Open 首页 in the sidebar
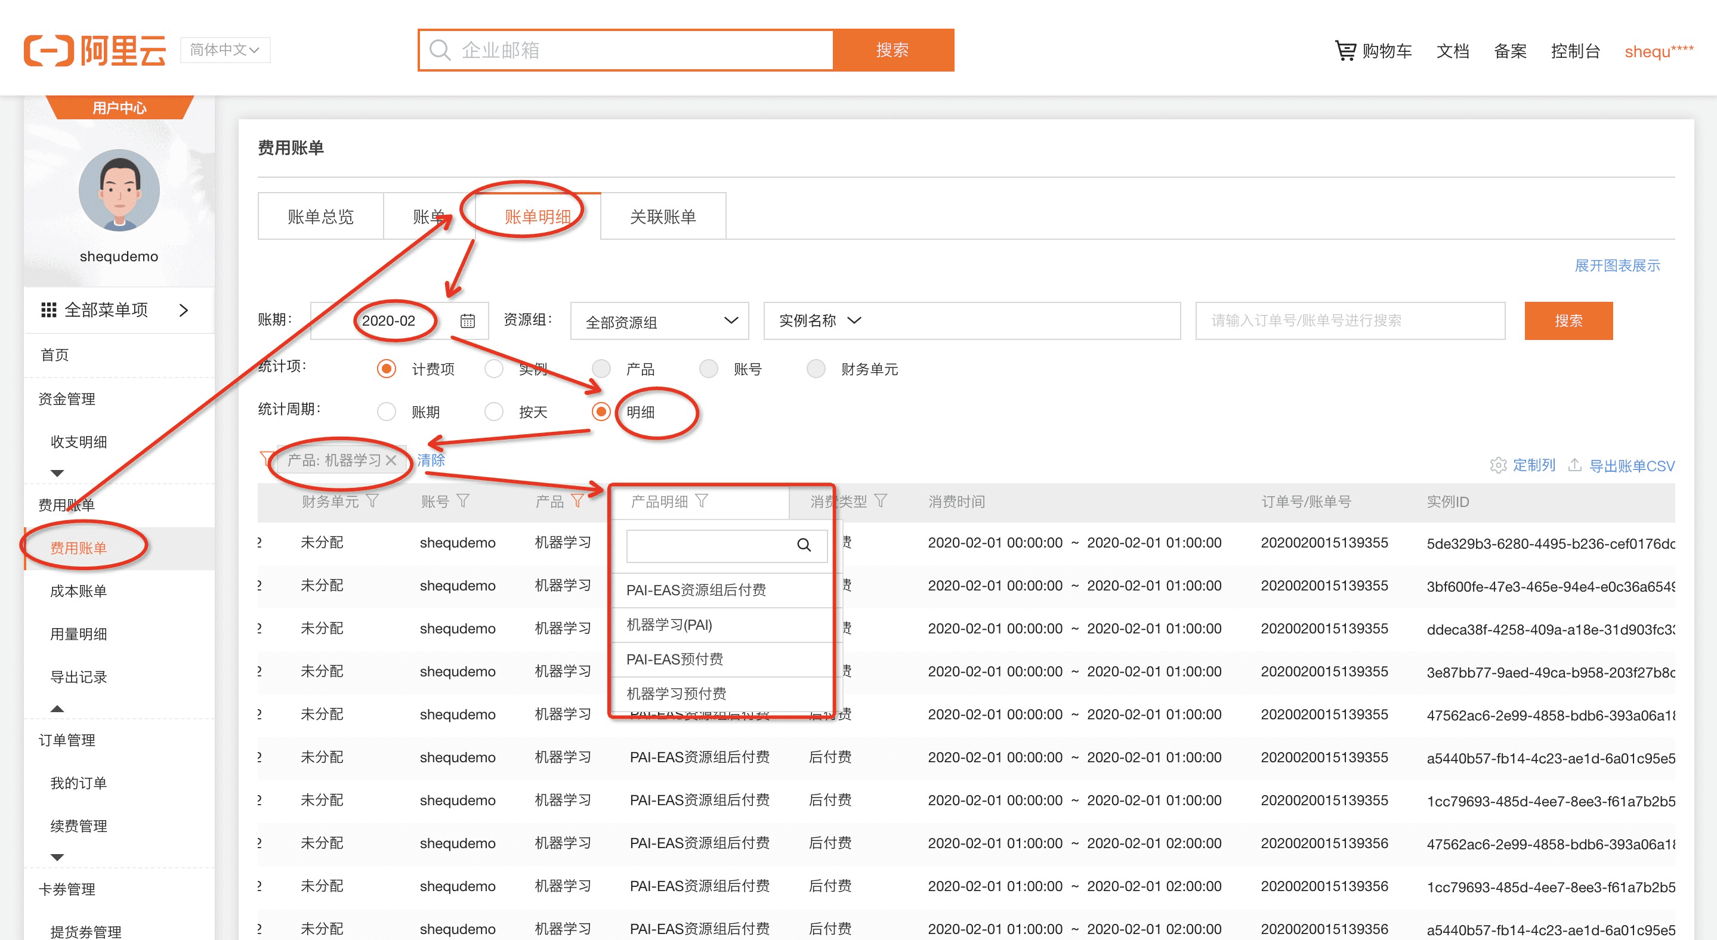The height and width of the screenshot is (940, 1717). click(55, 355)
